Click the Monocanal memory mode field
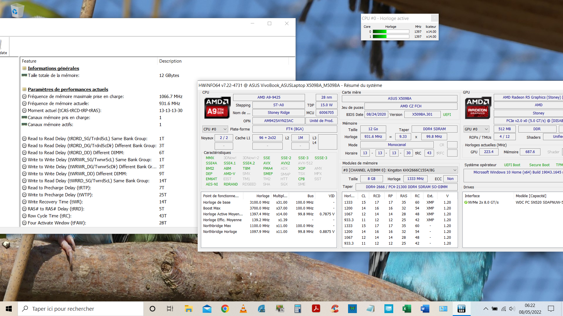The width and height of the screenshot is (563, 316). pos(397,145)
